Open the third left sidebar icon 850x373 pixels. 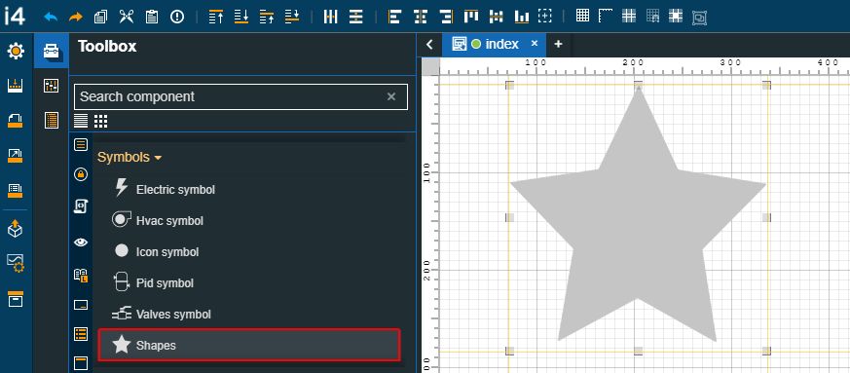pyautogui.click(x=16, y=121)
